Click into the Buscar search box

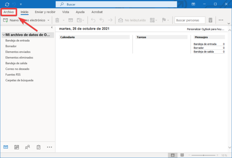116,4
